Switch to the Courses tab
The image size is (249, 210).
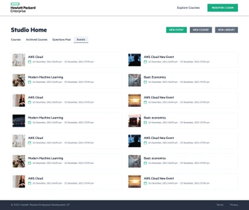click(x=16, y=39)
